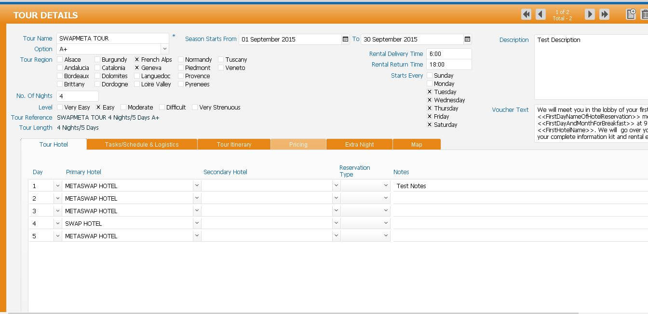Click the delete record trash icon
This screenshot has height=314, width=648.
tap(644, 14)
